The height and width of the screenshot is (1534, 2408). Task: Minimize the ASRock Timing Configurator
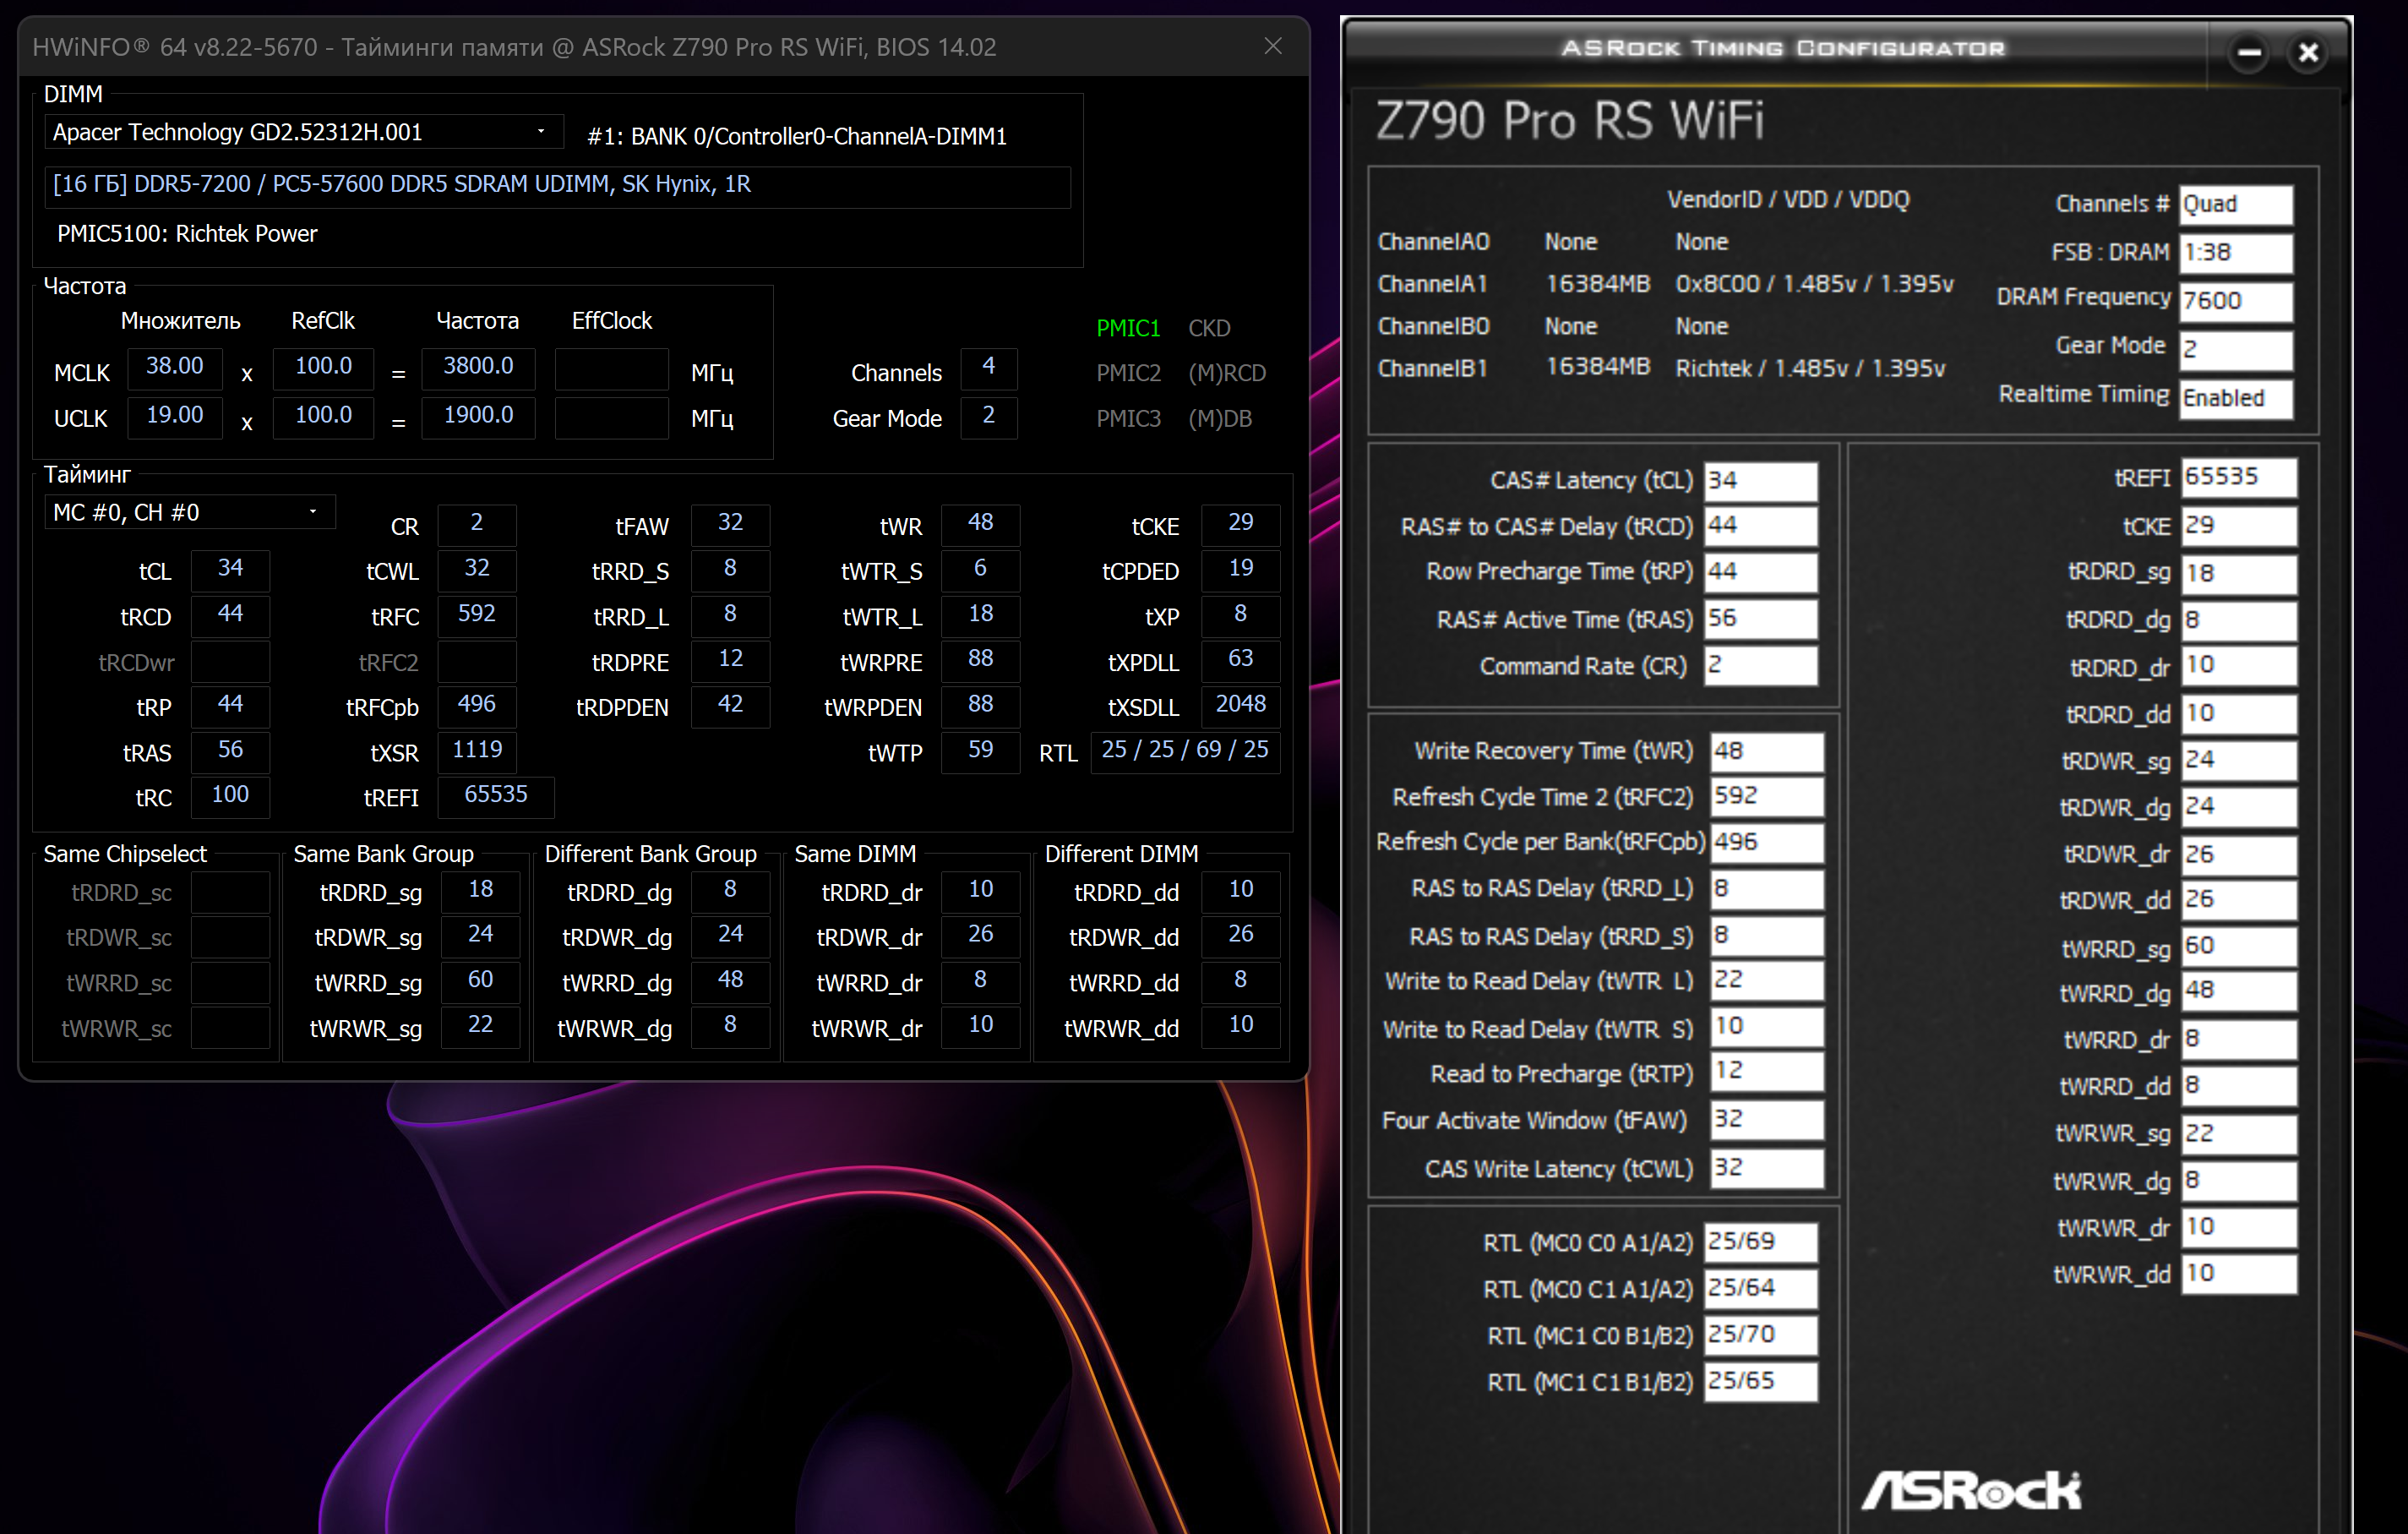[x=2249, y=52]
